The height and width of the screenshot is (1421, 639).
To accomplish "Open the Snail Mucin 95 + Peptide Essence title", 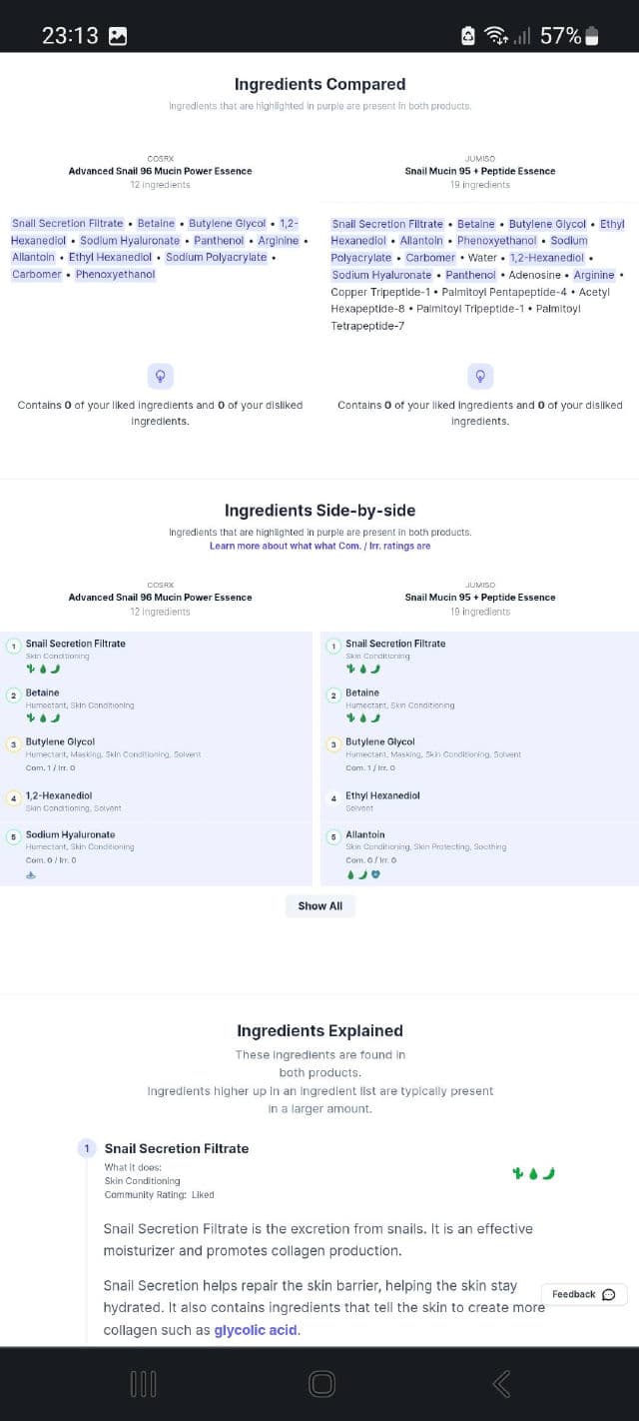I will click(480, 171).
